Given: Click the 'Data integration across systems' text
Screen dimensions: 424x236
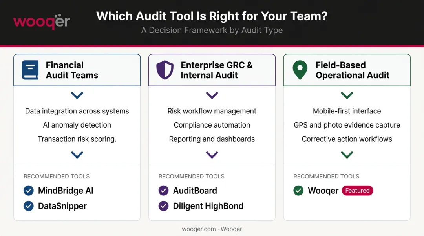Looking at the screenshot, I should click(77, 111).
